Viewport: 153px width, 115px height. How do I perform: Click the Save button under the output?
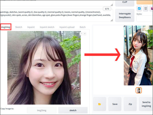pos(115,104)
